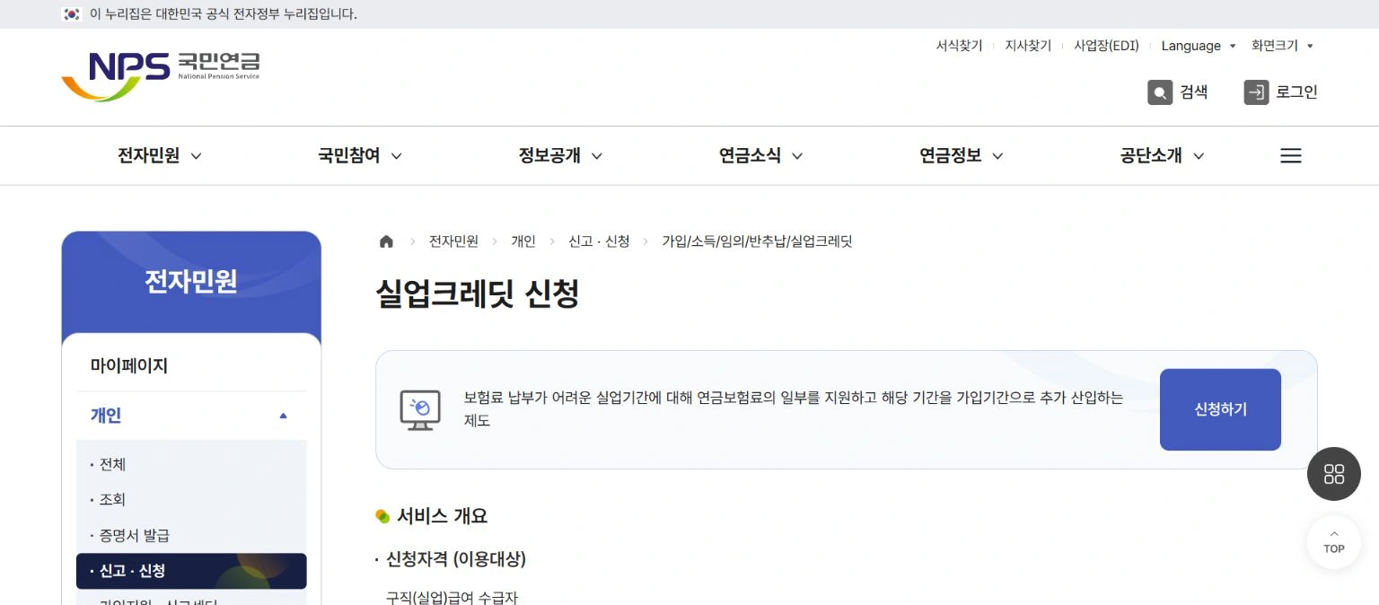Screen dimensions: 1379x605
Task: Open the 서식찾기 link
Action: (959, 46)
